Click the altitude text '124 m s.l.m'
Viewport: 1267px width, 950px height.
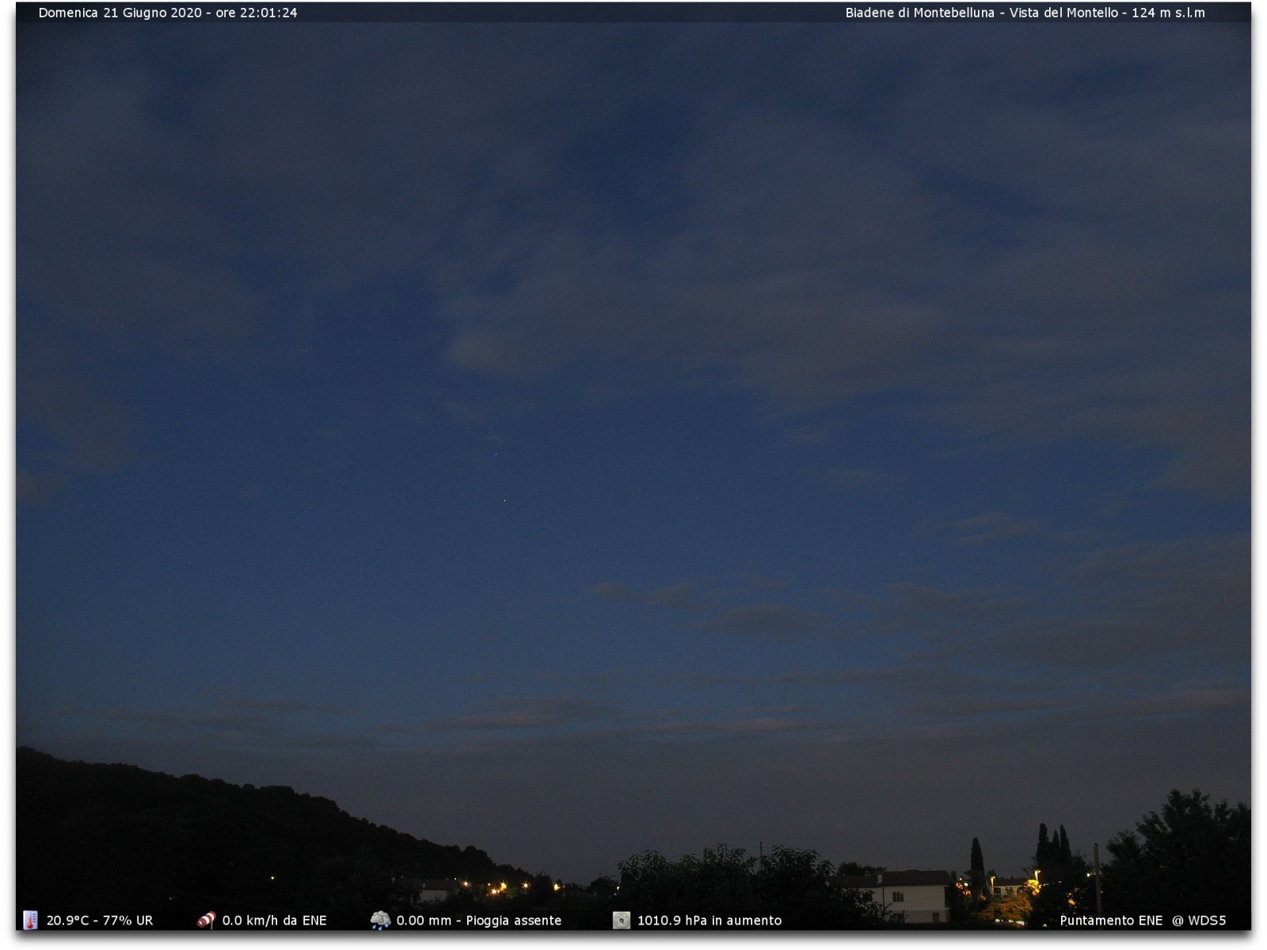click(1168, 13)
